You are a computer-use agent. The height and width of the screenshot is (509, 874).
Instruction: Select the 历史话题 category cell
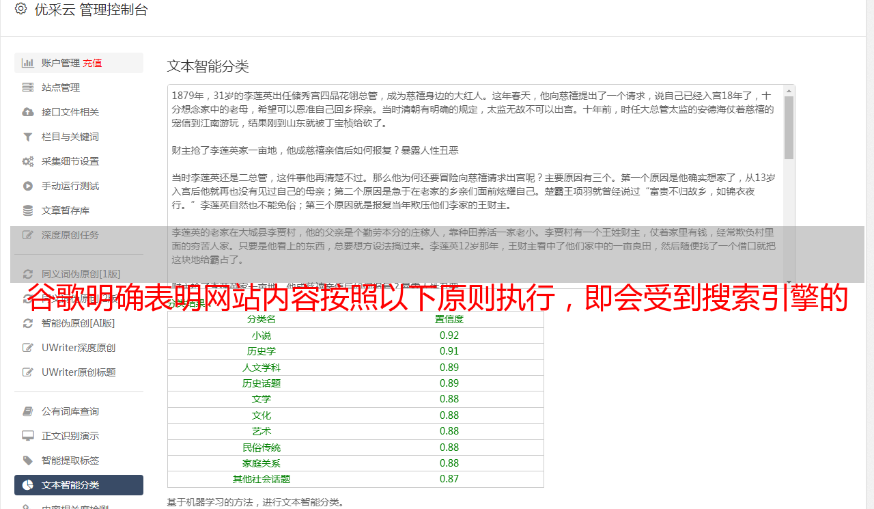point(262,383)
